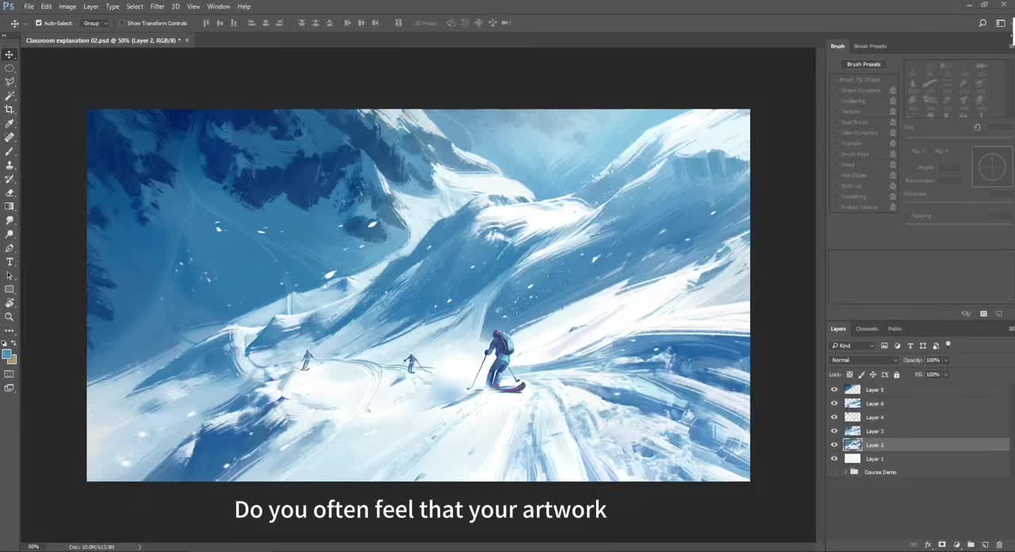Select the Healing Brush tool

10,137
